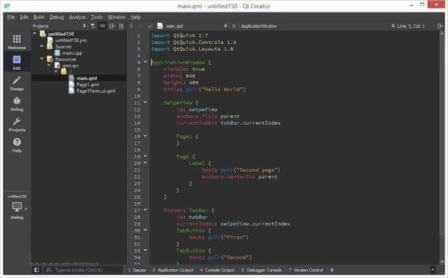Fold the SwipeView block on line 11
The width and height of the screenshot is (448, 278).
(146, 102)
